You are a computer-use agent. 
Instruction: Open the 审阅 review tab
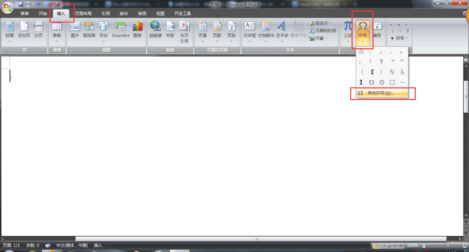point(142,14)
